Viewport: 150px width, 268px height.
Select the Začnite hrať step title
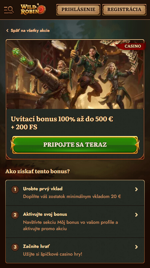pyautogui.click(x=36, y=246)
